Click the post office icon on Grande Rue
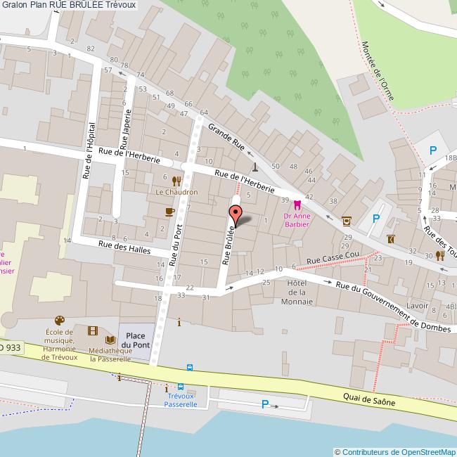The height and width of the screenshot is (457, 457). [x=346, y=221]
